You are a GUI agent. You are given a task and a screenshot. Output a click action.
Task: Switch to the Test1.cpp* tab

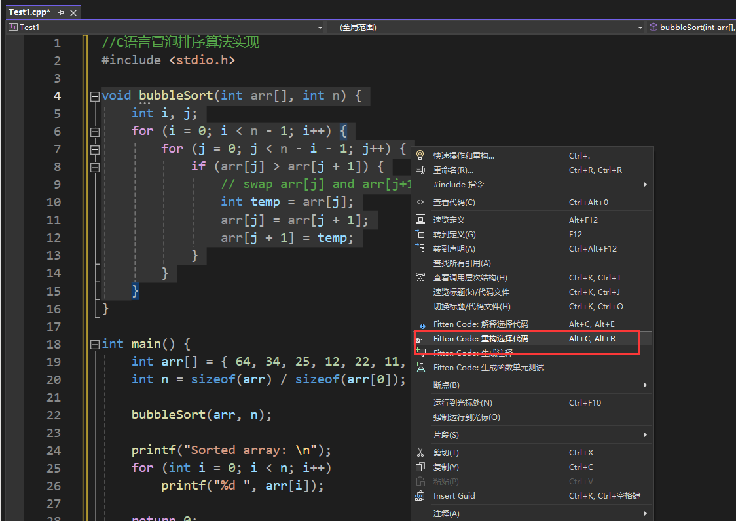(29, 12)
